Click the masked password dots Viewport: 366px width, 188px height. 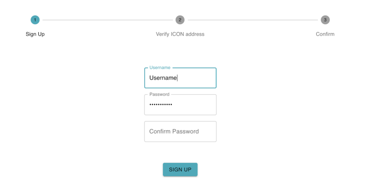161,105
